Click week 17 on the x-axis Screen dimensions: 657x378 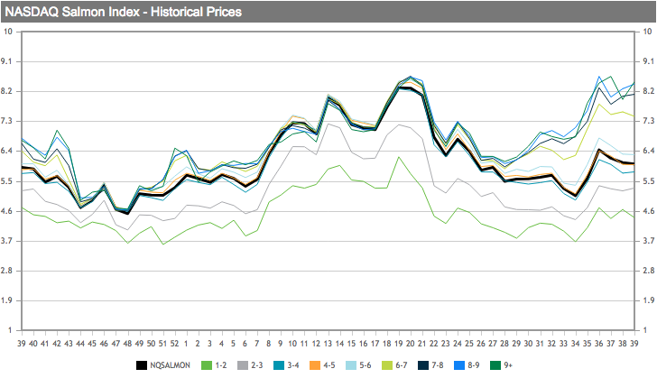(375, 344)
